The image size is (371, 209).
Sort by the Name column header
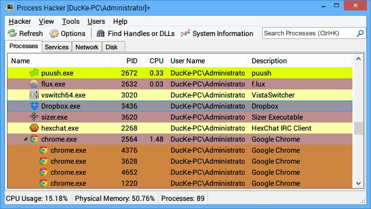tap(60, 60)
